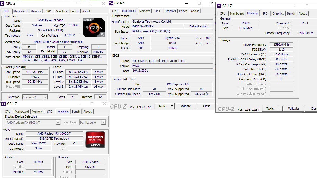The image size is (317, 178).
Task: Click Tools button in the Memory window
Action: click(270, 109)
